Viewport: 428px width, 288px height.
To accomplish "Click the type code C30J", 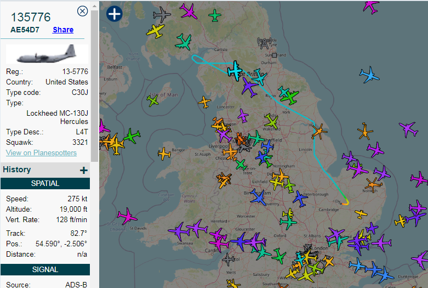I will pos(79,92).
